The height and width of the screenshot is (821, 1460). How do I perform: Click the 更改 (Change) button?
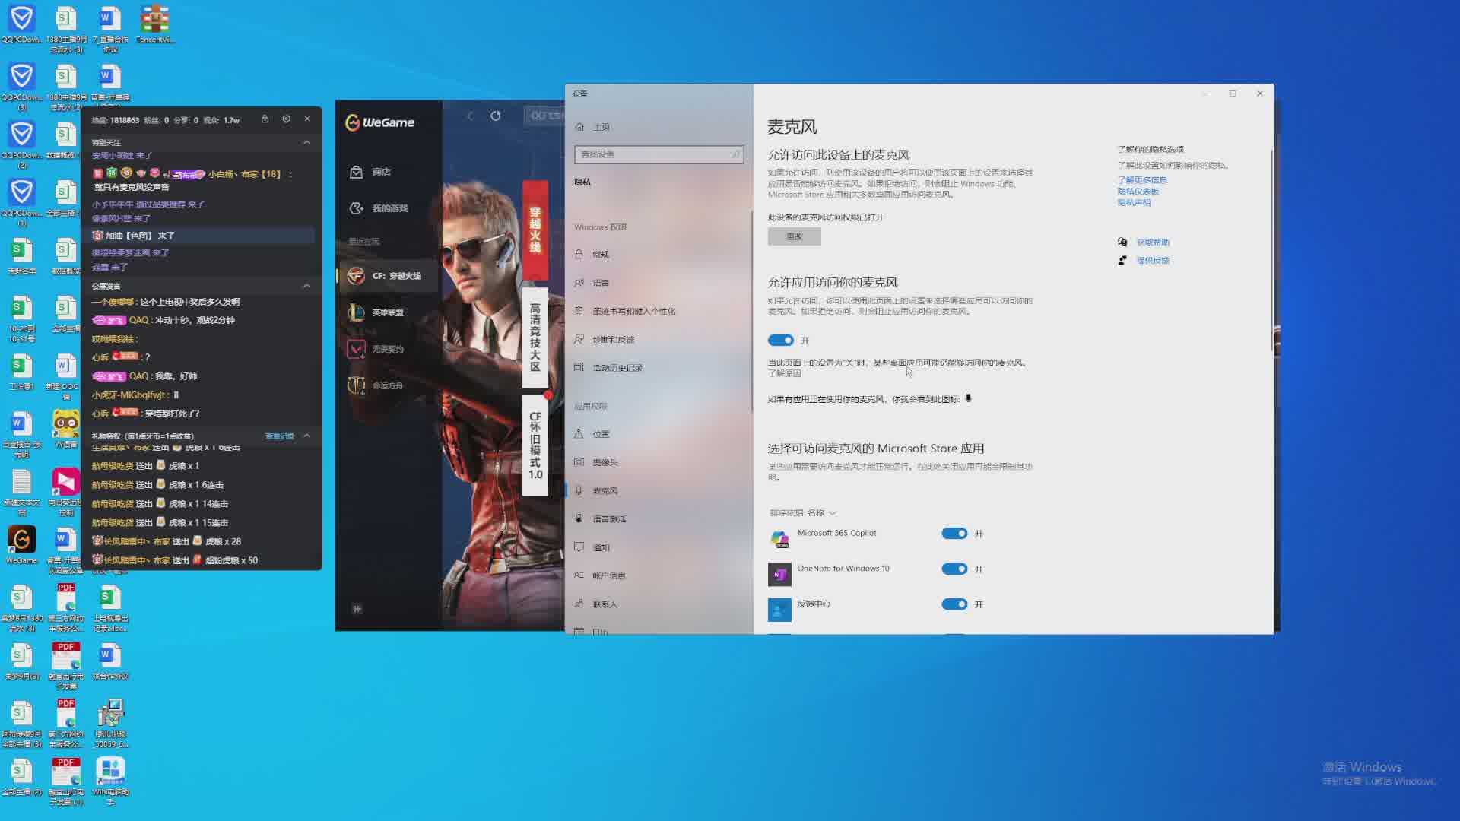794,236
